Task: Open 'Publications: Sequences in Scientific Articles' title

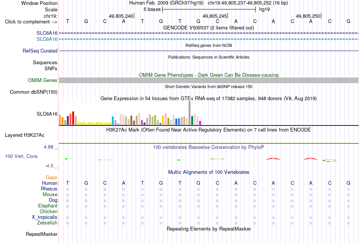Action: pos(209,57)
